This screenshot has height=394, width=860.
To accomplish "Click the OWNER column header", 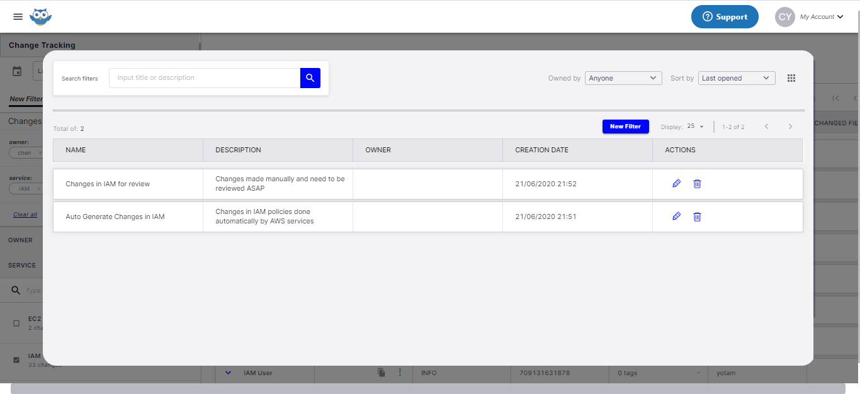I will pyautogui.click(x=427, y=150).
